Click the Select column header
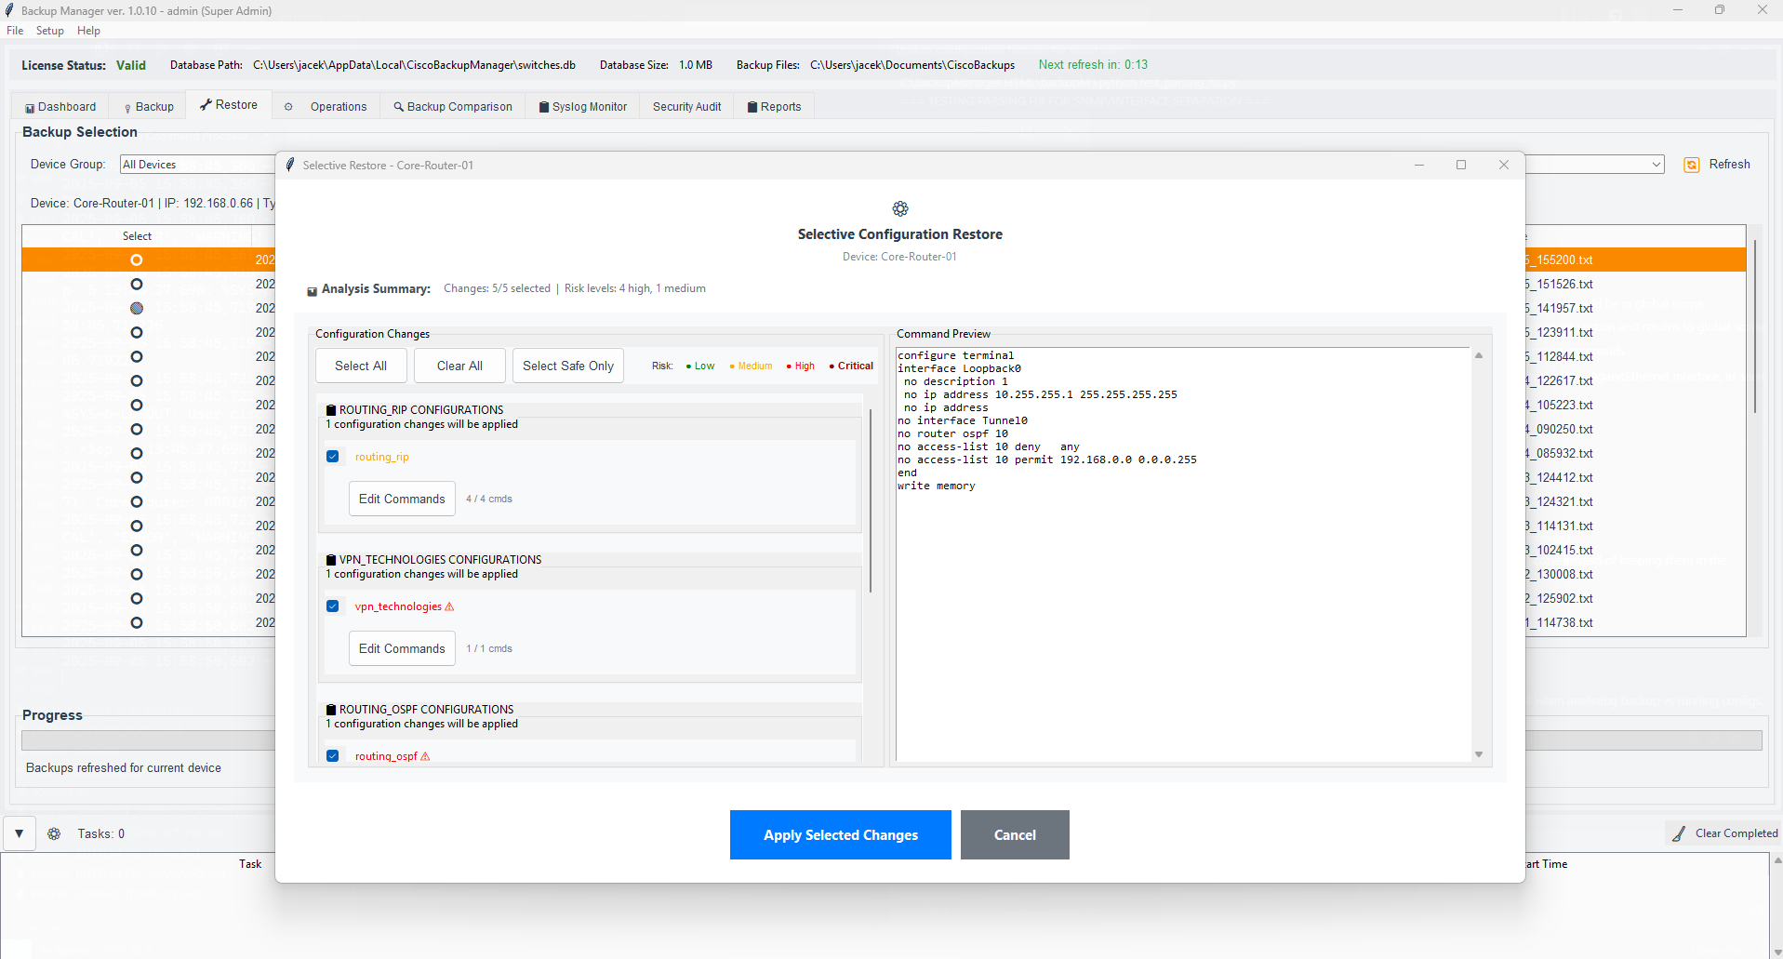 click(x=137, y=236)
